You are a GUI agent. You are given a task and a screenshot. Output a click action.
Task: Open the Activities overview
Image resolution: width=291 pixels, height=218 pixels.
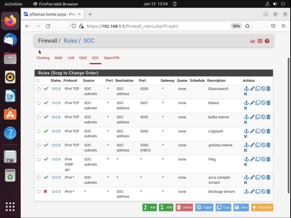14,4
